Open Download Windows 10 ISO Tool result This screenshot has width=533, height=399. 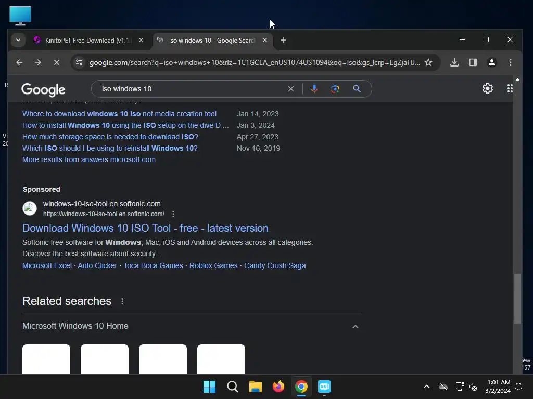[x=146, y=229]
